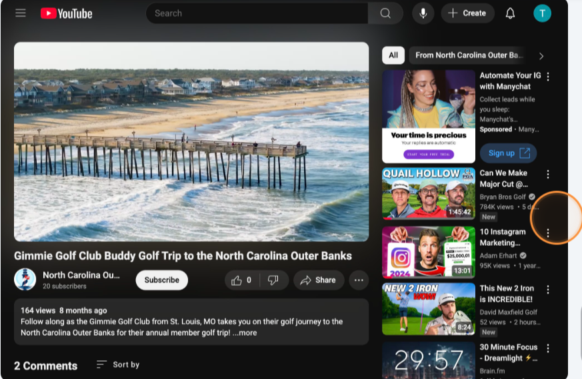Start voice search with microphone
Screen dimensions: 582x379
(x=422, y=13)
